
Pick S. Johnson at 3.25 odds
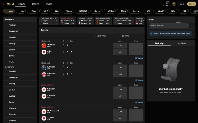pyautogui.click(x=120, y=74)
